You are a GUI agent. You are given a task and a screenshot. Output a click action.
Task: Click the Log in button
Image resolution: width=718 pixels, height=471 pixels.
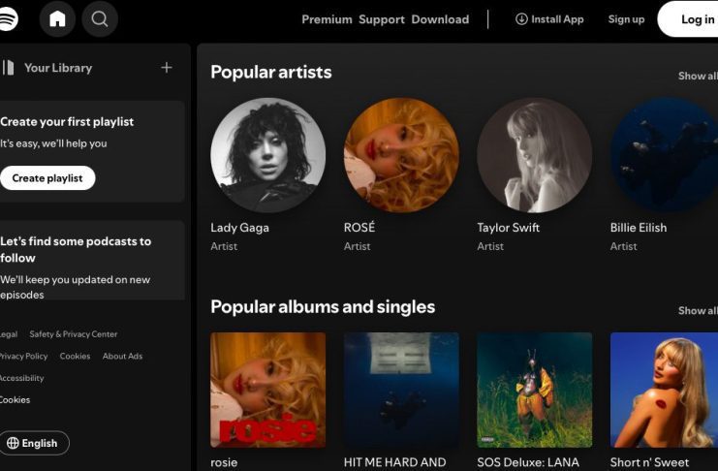click(688, 18)
